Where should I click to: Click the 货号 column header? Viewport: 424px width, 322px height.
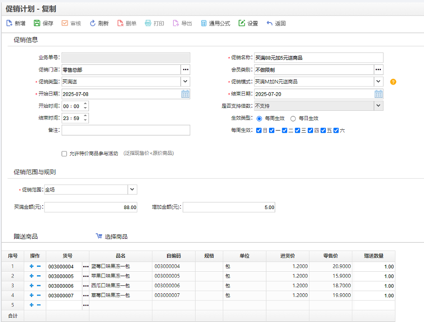[68, 256]
